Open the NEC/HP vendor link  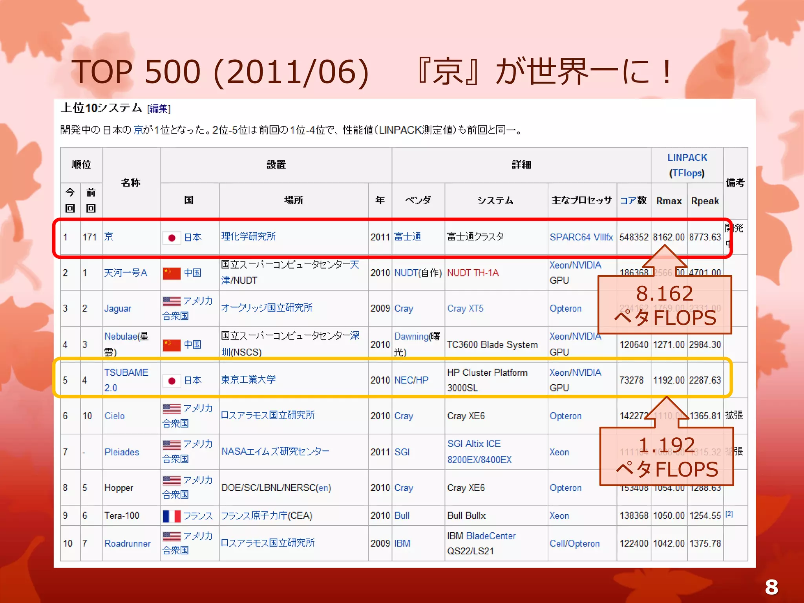[411, 380]
